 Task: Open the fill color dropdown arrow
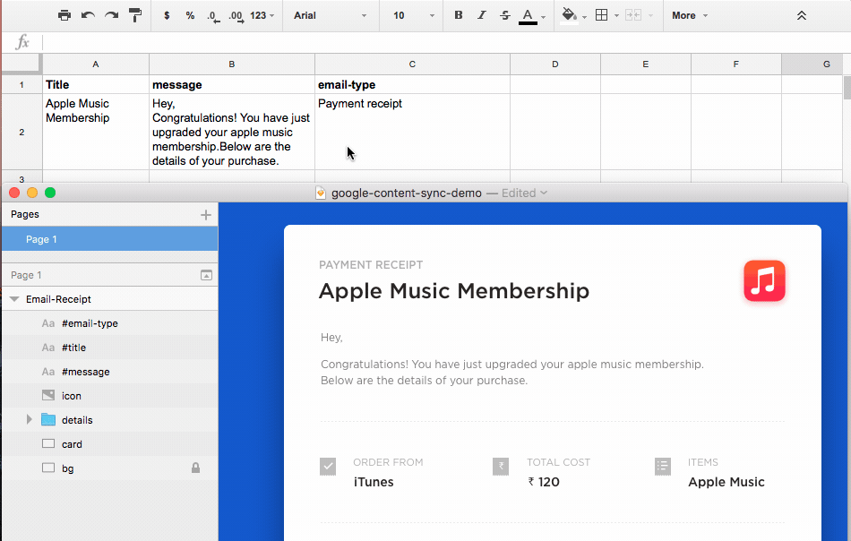585,17
